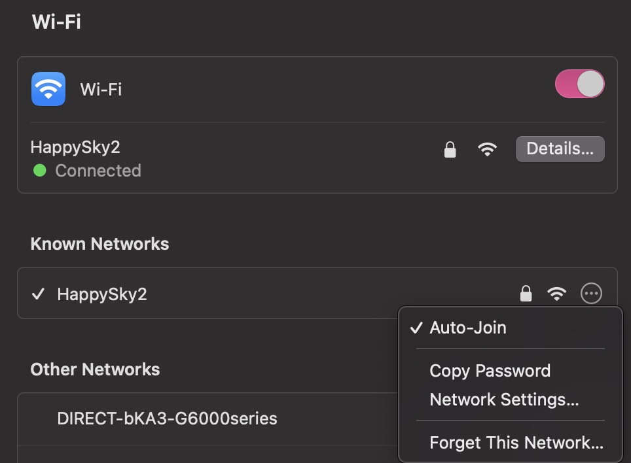Click the Known Networks section heading
631x463 pixels.
[99, 244]
